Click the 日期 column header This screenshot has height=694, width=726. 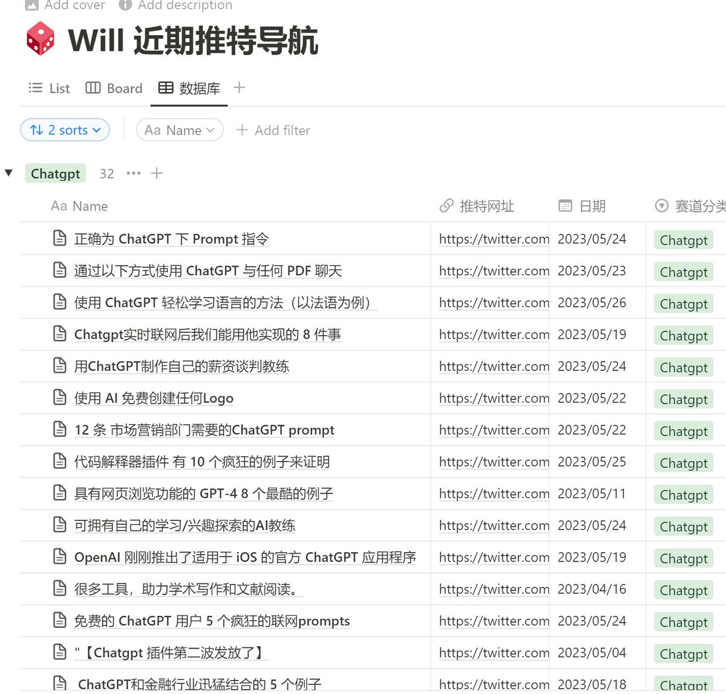pos(581,206)
